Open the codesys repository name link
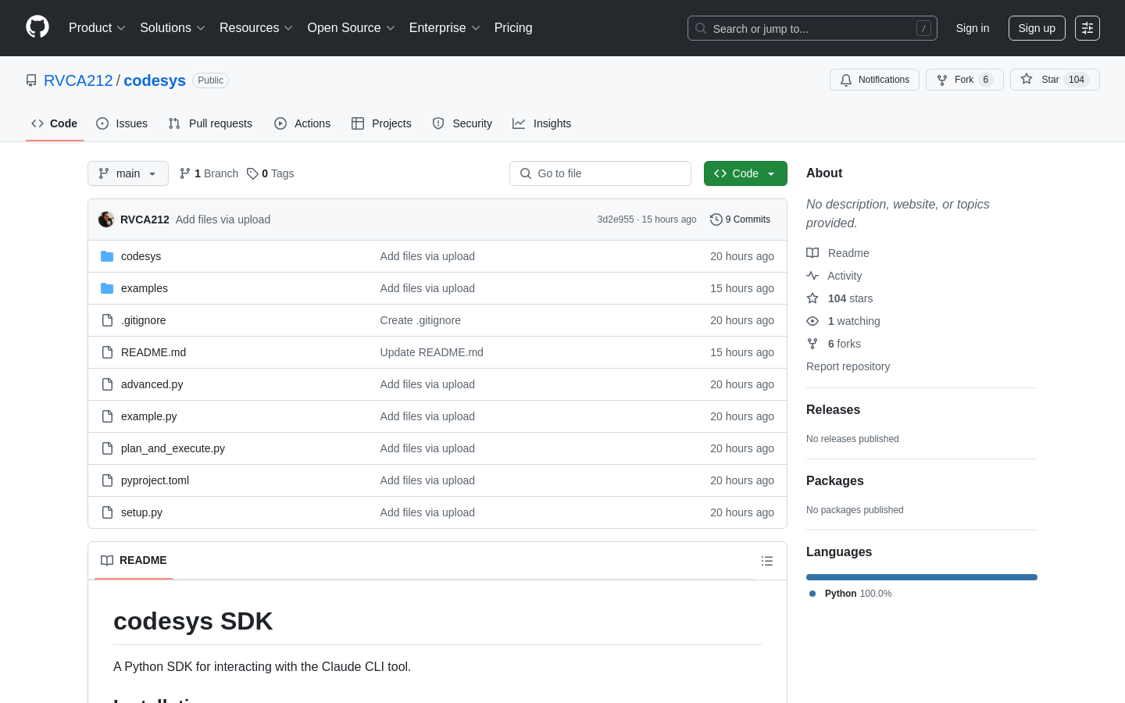1125x703 pixels. [x=155, y=80]
